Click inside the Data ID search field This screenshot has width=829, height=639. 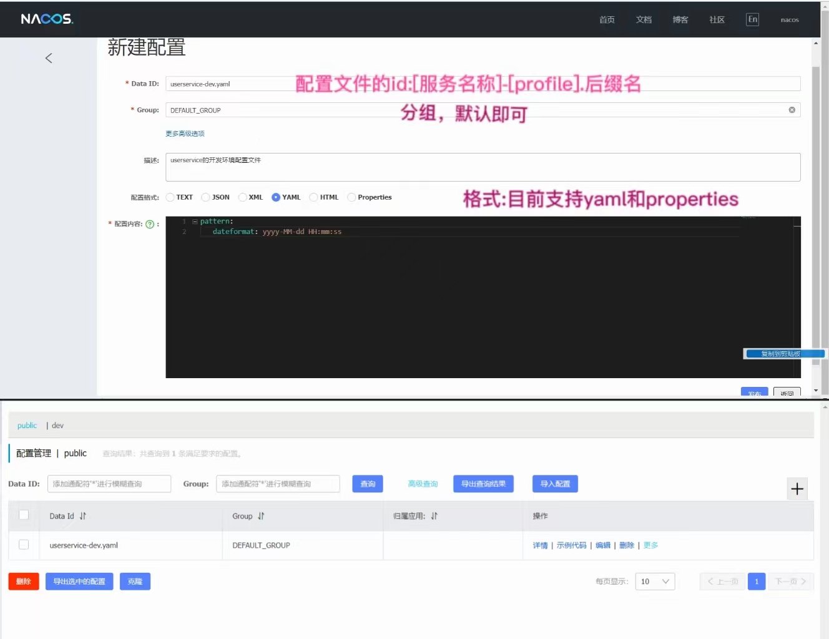[x=109, y=484]
